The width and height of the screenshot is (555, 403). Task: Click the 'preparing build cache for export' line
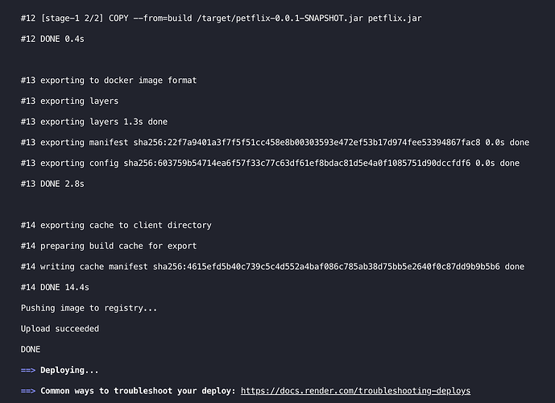[109, 246]
